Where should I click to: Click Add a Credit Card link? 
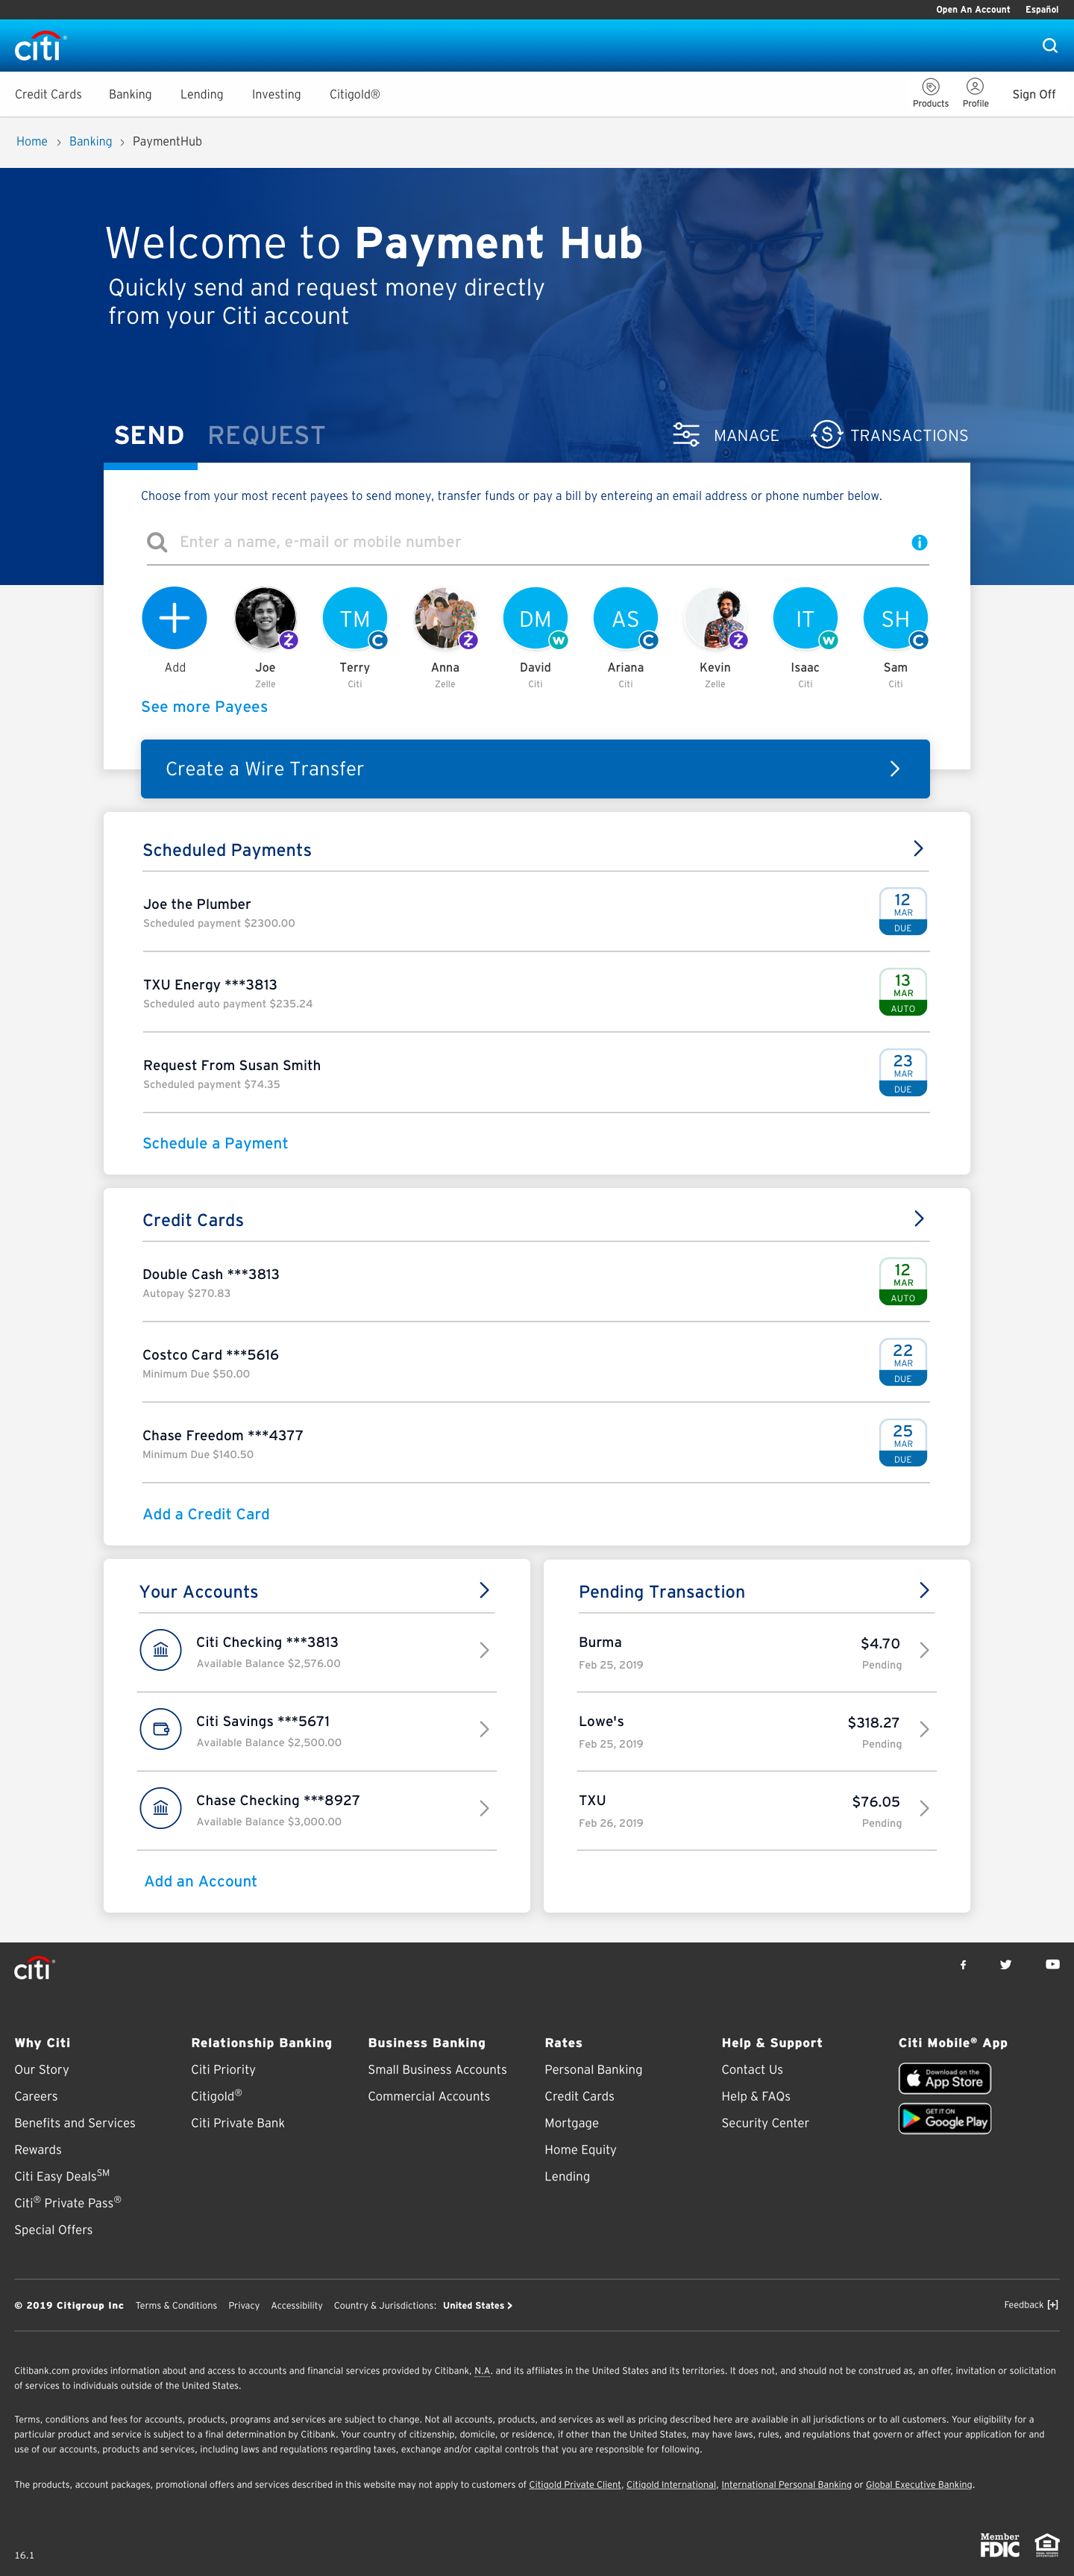click(x=206, y=1514)
